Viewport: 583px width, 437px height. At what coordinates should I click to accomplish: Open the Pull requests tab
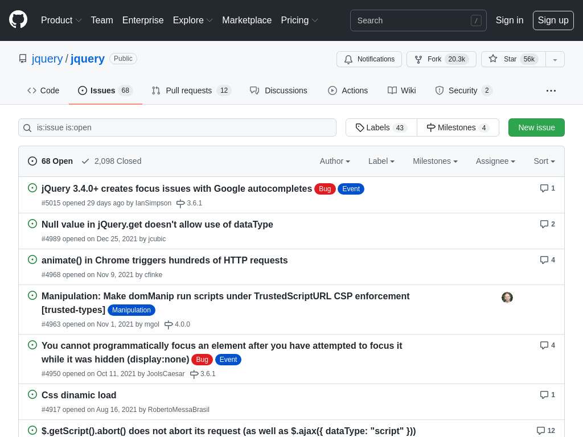click(191, 90)
